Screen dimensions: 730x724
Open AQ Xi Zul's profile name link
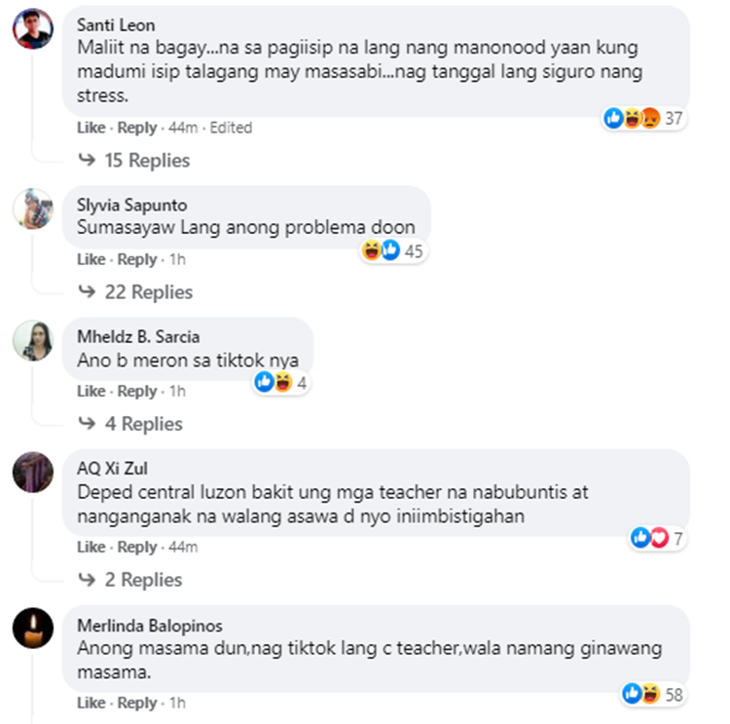[112, 468]
